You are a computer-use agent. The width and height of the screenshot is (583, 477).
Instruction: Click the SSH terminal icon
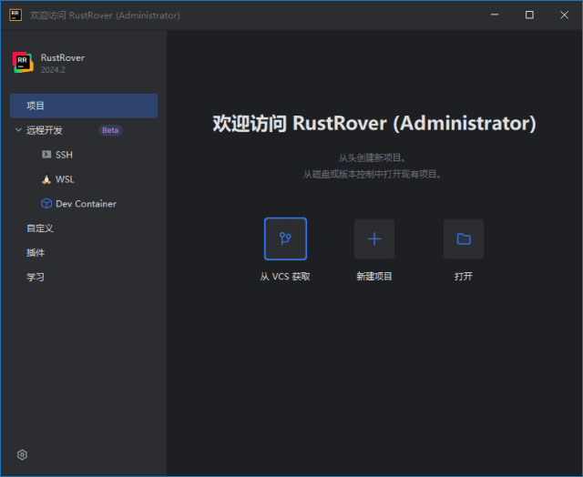46,155
